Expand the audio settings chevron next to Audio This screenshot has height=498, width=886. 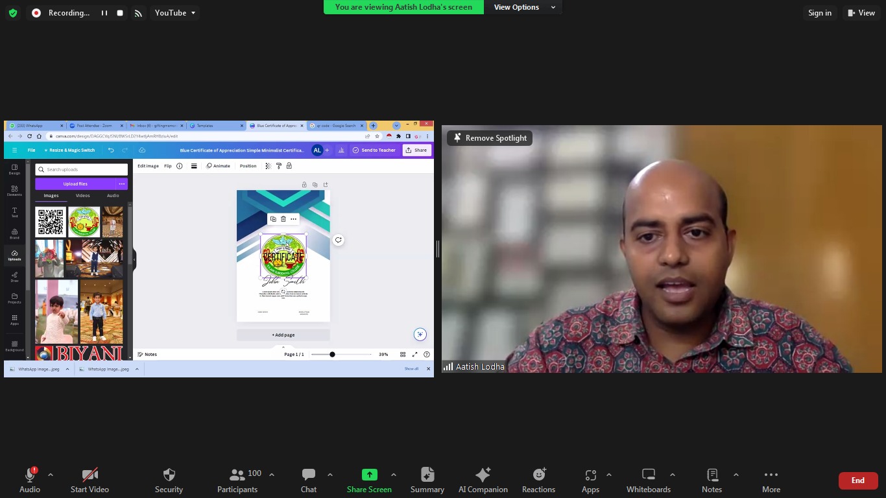(51, 475)
